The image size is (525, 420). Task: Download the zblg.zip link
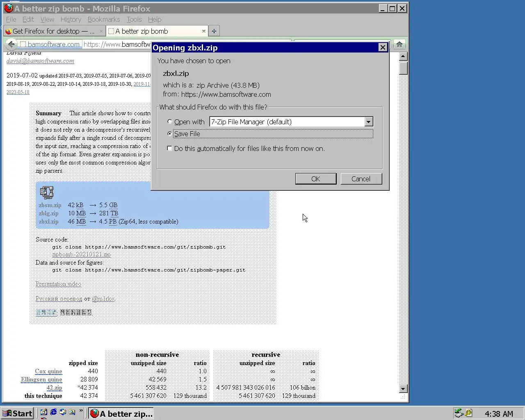point(49,213)
